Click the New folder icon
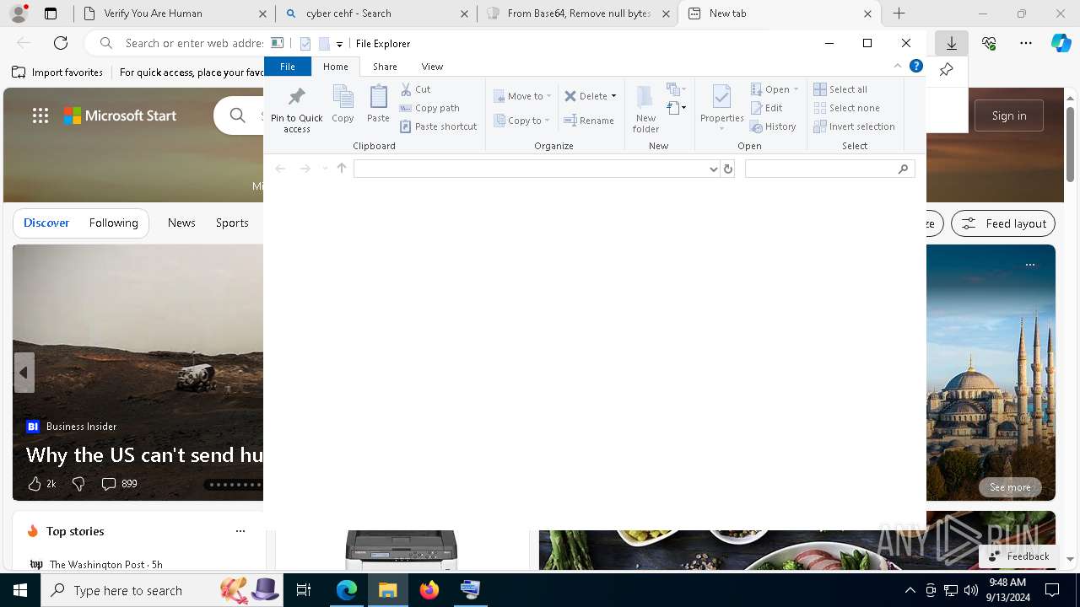The width and height of the screenshot is (1080, 607). [x=645, y=108]
